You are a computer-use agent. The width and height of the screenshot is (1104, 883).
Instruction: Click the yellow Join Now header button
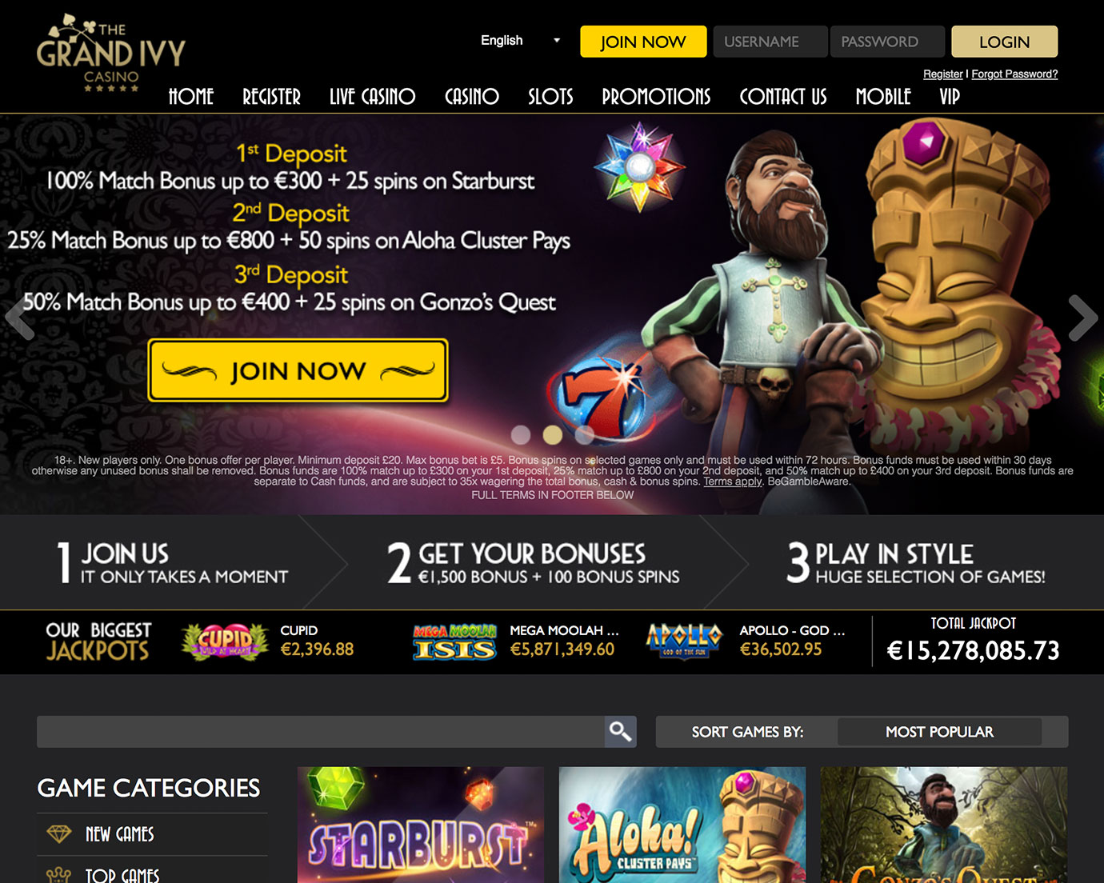pos(643,42)
